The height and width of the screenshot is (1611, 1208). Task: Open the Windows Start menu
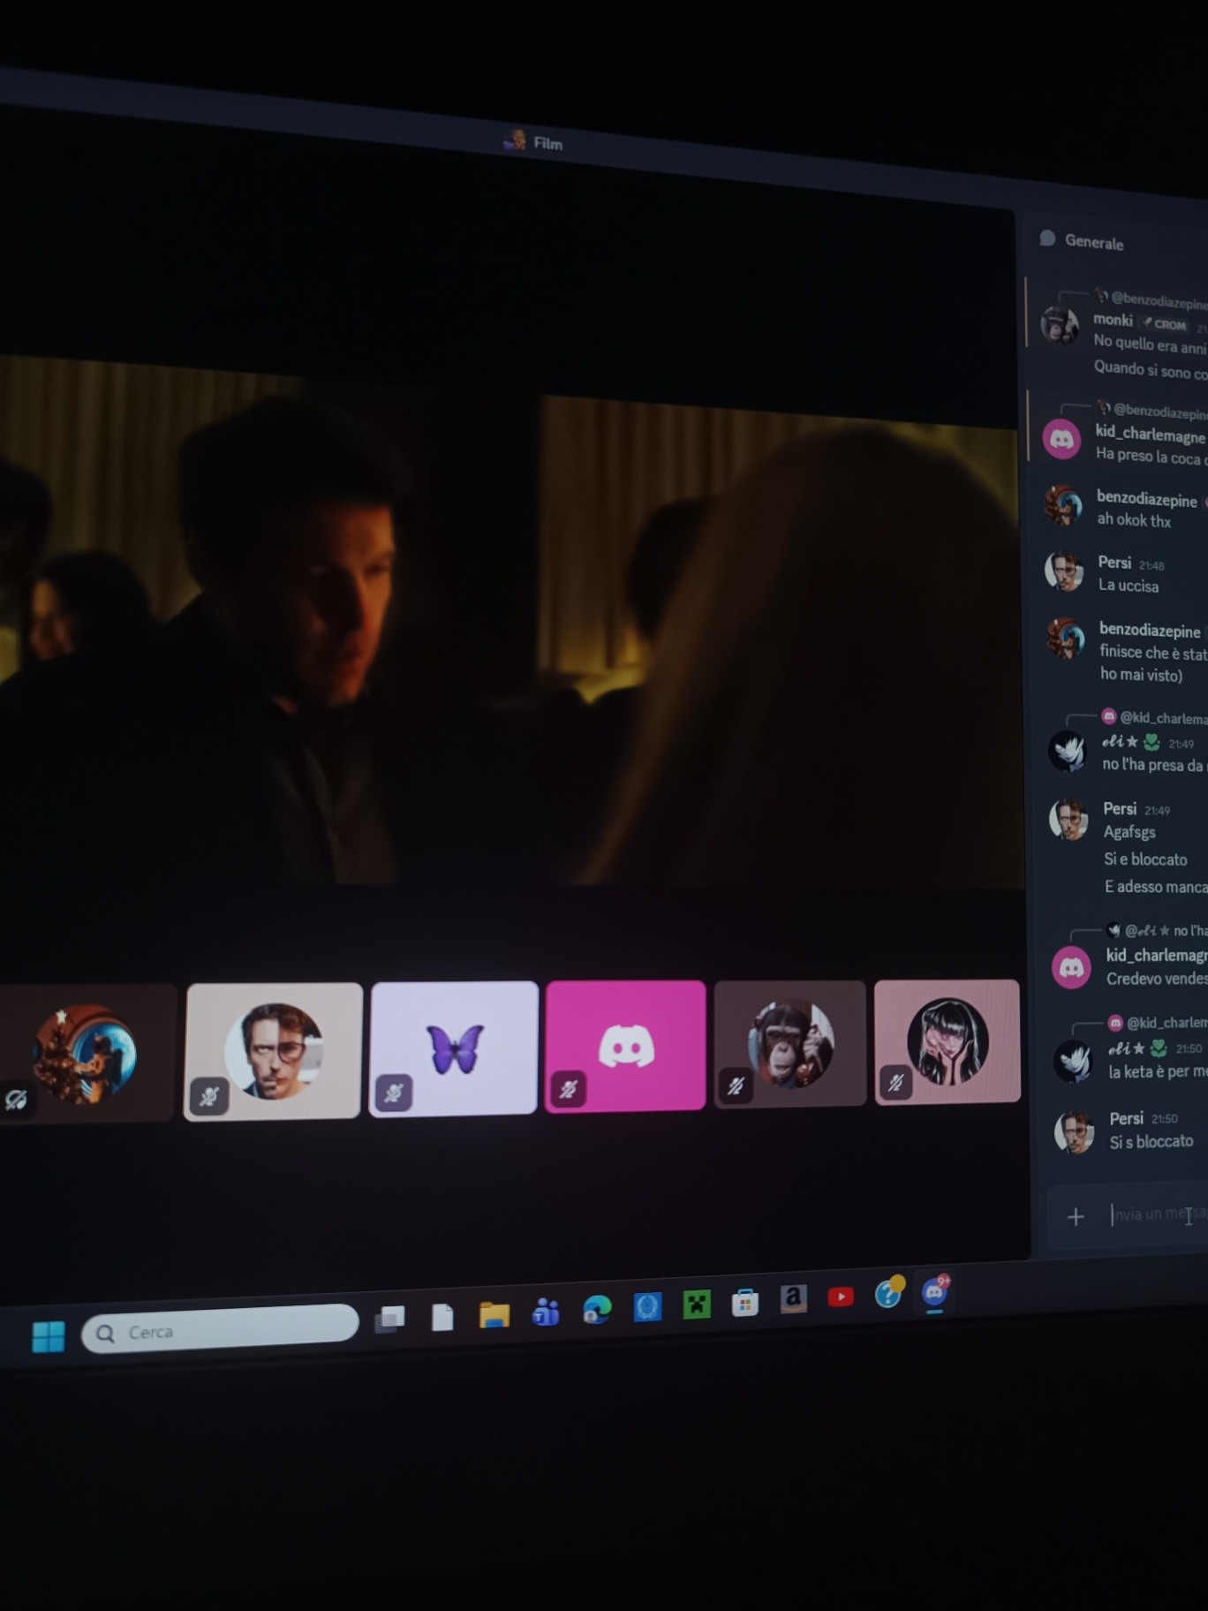[48, 1336]
